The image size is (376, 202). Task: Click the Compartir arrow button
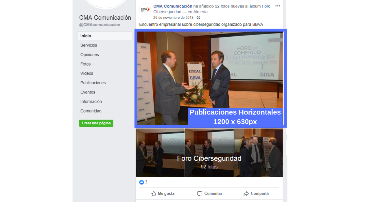point(256,194)
